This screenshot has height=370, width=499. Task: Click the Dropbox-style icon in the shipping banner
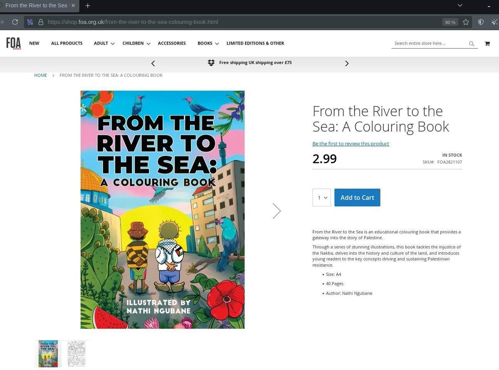tap(211, 63)
